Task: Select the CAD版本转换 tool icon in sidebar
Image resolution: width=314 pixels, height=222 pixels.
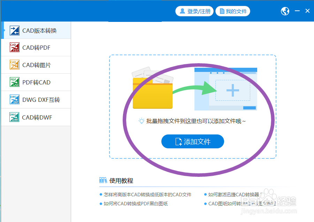Action: pos(14,30)
